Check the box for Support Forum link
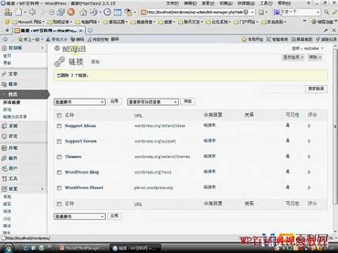The width and height of the screenshot is (338, 253). click(59, 141)
